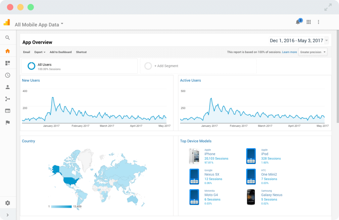Screen dimensions: 339x220
Task: Select the Conversions flag icon
Action: pos(8,122)
